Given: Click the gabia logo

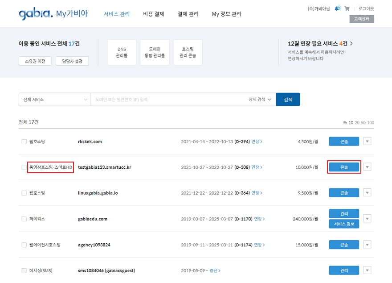Looking at the screenshot, I should click(x=36, y=14).
